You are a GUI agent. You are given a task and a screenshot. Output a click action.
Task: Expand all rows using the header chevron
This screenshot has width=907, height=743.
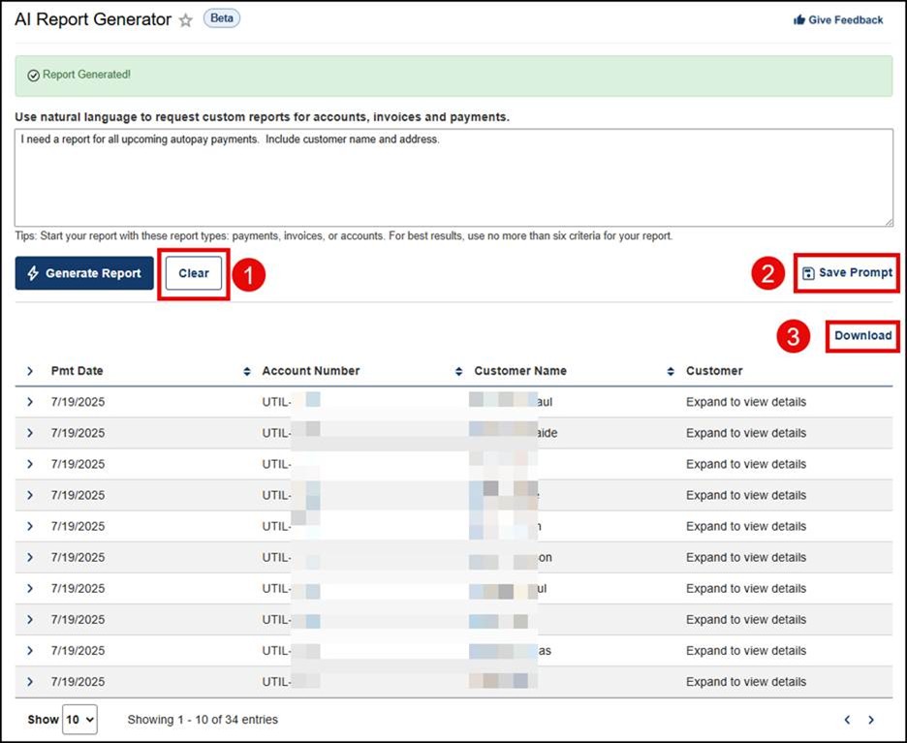pos(30,371)
